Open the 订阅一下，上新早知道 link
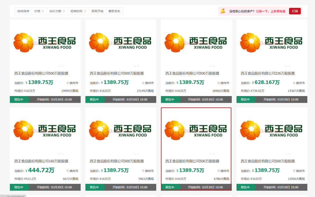The height and width of the screenshot is (197, 315). [270, 11]
